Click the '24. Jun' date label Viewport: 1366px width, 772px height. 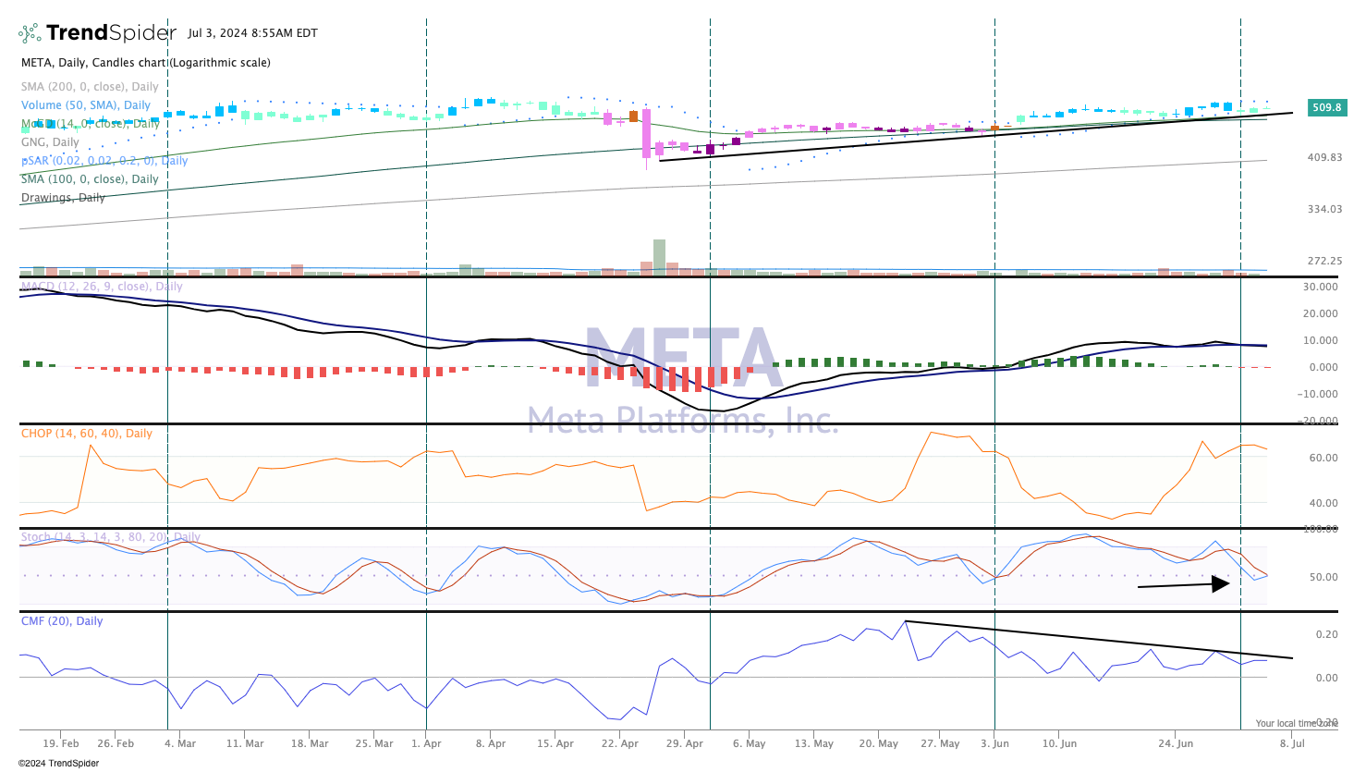[1176, 743]
